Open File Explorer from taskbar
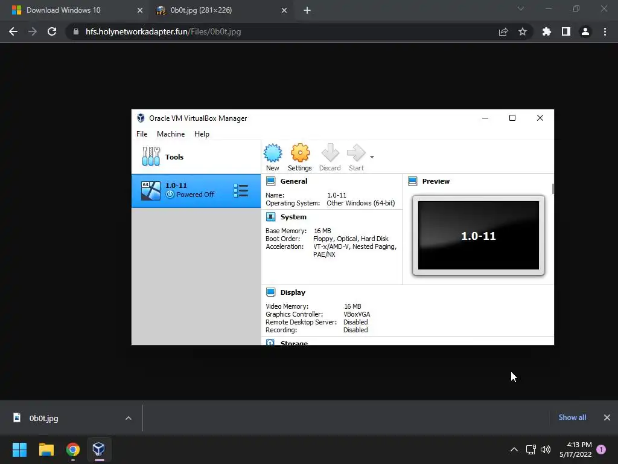 coord(46,449)
